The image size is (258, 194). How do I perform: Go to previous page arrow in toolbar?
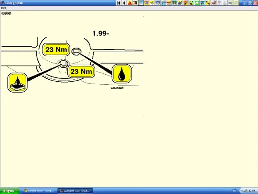[x=124, y=3]
